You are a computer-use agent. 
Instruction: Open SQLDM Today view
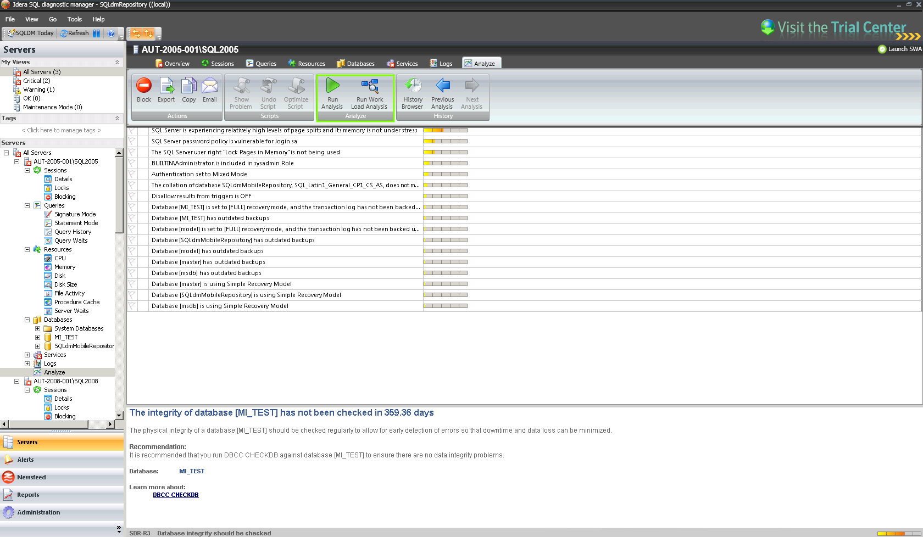pyautogui.click(x=31, y=33)
